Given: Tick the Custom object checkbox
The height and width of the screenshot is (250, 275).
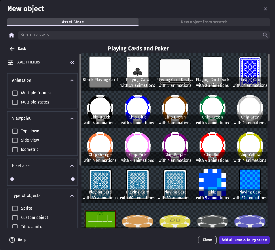Looking at the screenshot, I should click(15, 217).
